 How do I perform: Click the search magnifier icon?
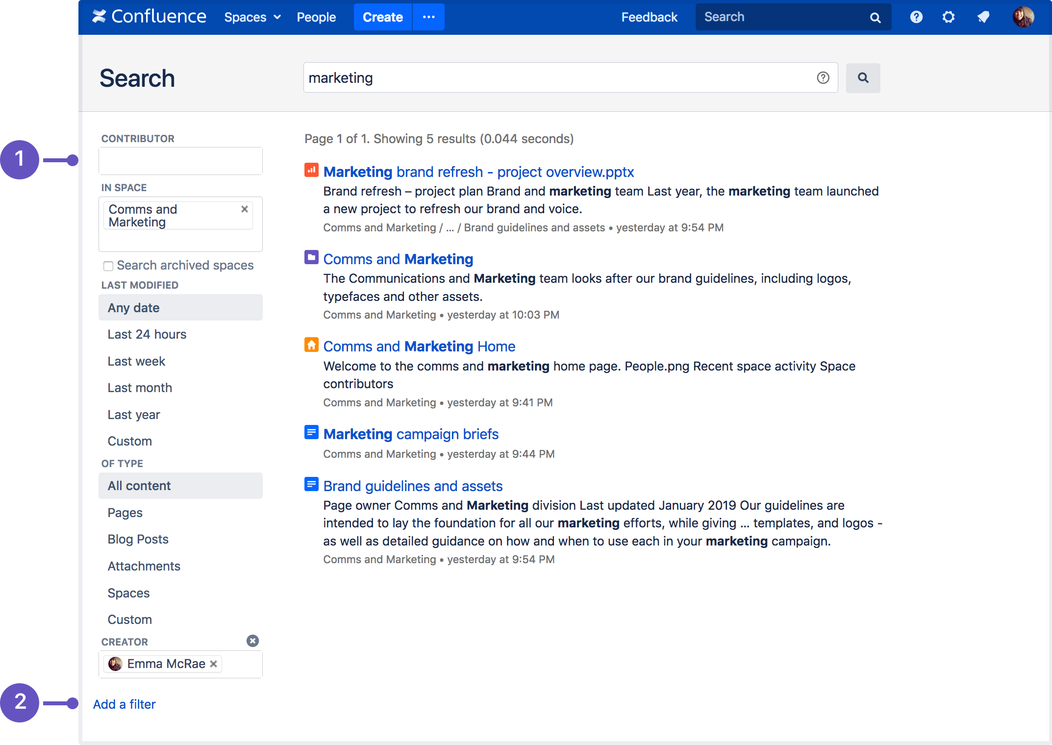click(863, 77)
